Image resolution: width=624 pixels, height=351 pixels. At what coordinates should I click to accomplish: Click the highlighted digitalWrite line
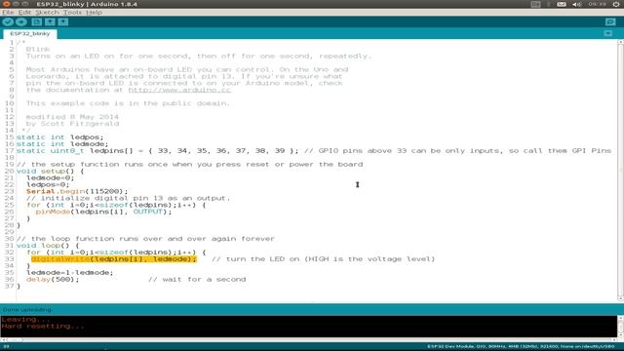click(114, 259)
